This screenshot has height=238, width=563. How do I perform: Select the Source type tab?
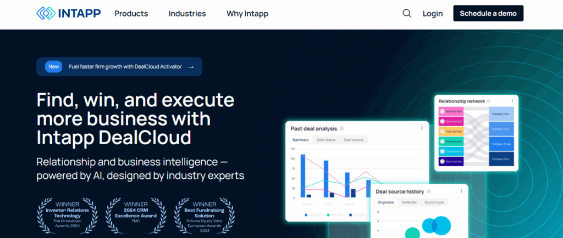coord(434,202)
